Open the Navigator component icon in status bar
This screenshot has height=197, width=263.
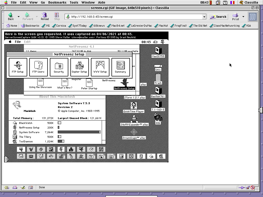(x=7, y=188)
